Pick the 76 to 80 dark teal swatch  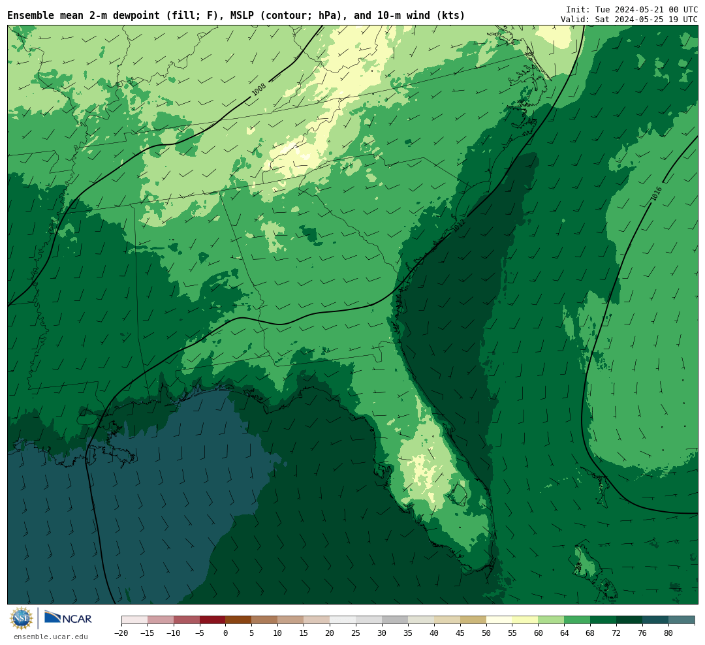click(655, 620)
